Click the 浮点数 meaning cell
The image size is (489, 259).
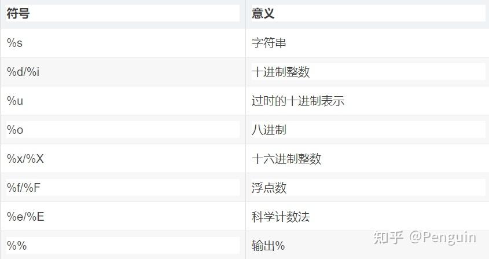(x=269, y=188)
